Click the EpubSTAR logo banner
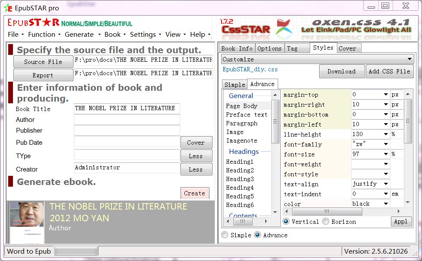This screenshot has width=422, height=261. pyautogui.click(x=70, y=22)
